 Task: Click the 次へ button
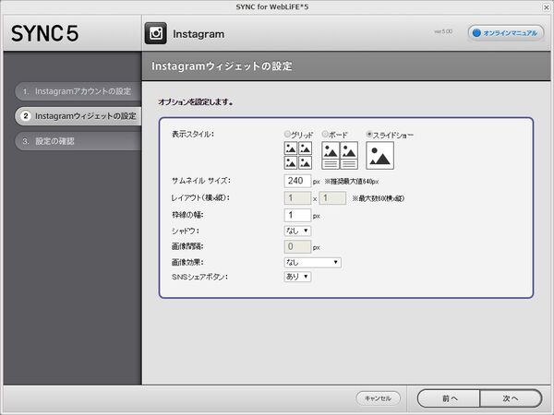pos(511,398)
